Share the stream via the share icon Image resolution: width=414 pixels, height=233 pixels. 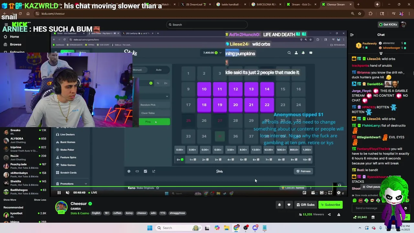point(329,215)
